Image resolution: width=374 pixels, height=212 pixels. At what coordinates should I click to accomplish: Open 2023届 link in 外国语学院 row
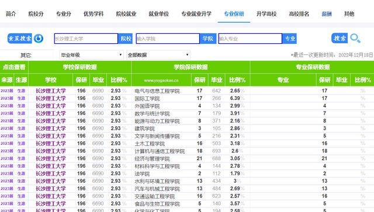(x=6, y=106)
